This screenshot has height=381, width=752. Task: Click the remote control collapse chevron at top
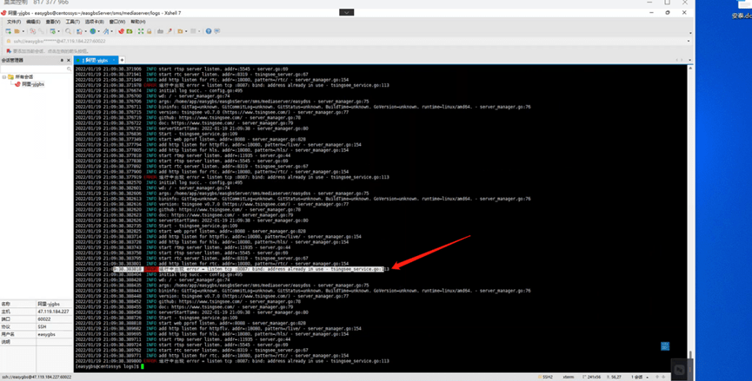pyautogui.click(x=346, y=12)
